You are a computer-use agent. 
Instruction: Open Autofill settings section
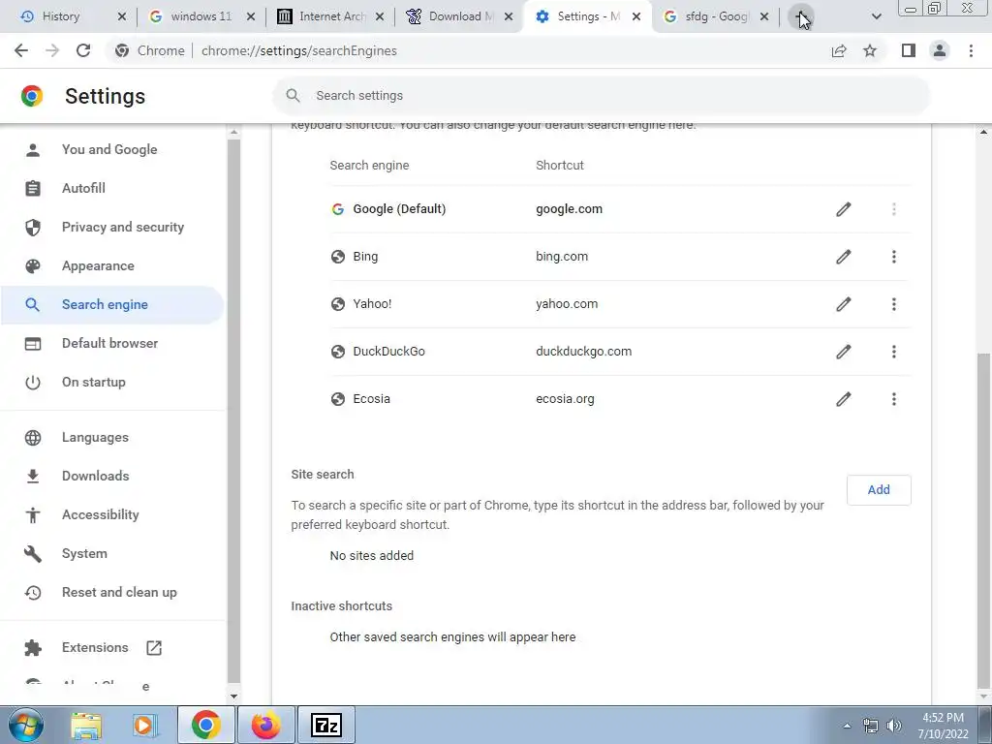[83, 189]
